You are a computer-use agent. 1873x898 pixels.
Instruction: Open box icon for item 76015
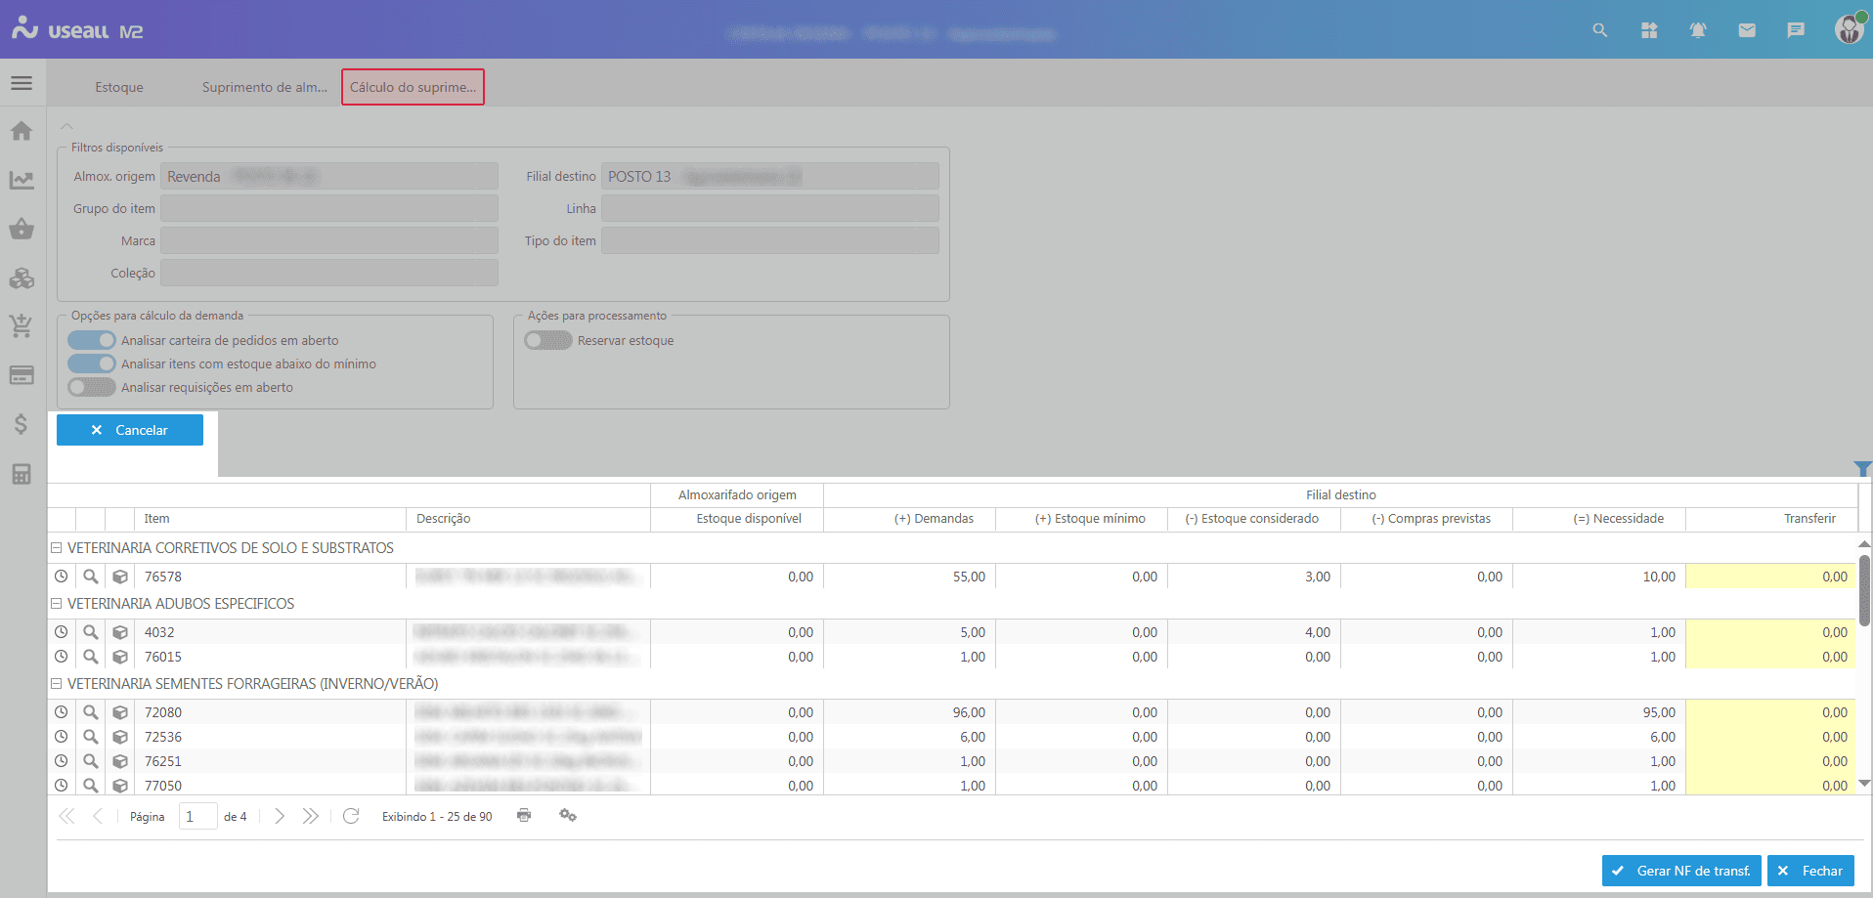point(120,657)
